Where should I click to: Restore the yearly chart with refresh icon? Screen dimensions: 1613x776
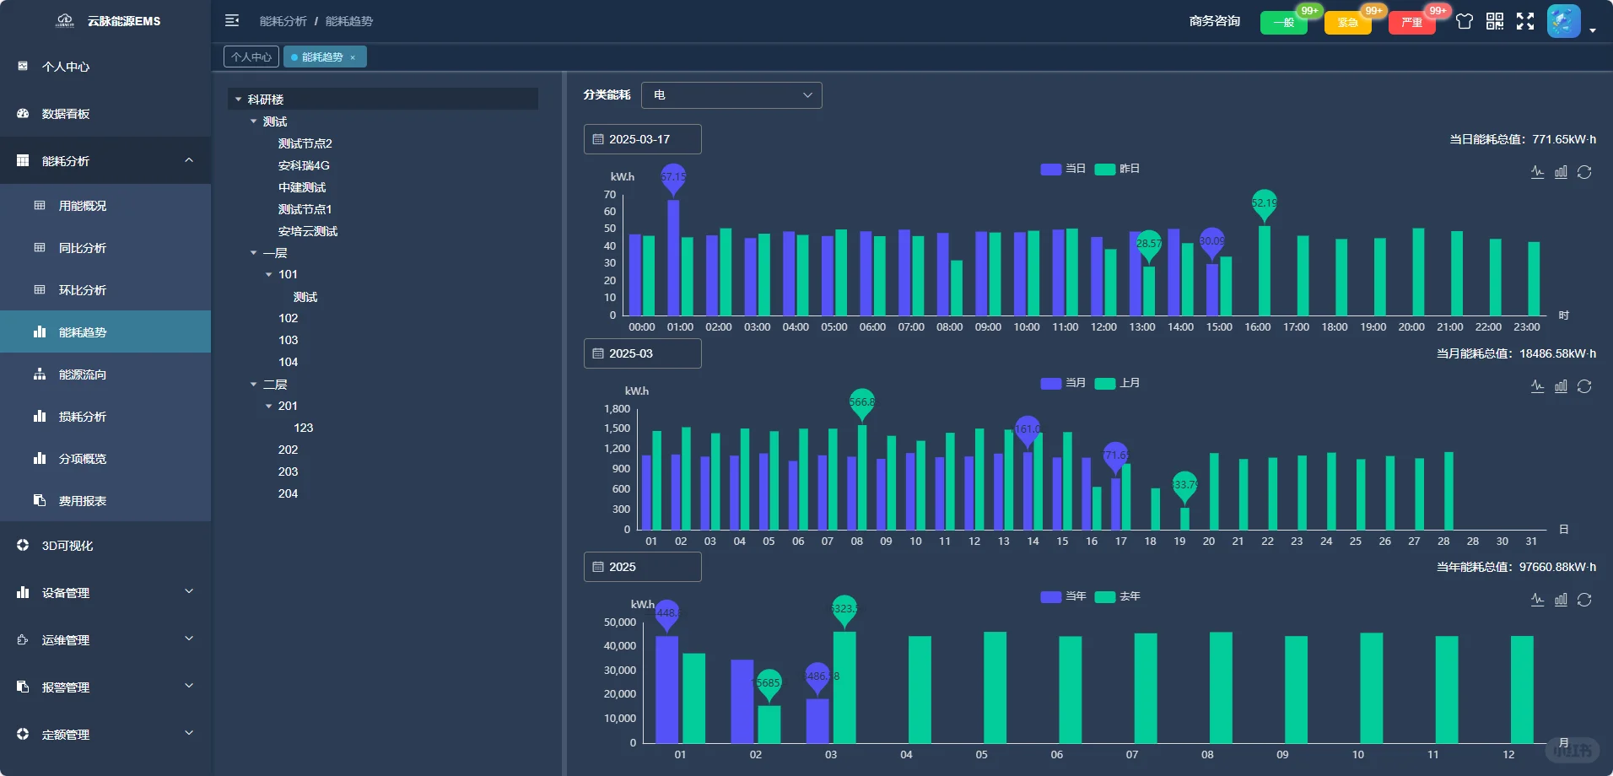point(1584,600)
